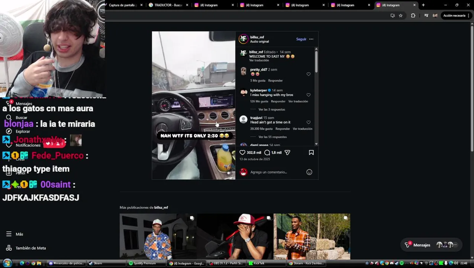The image size is (474, 268).
Task: Reply to kylebarper's comment with Responder
Action: pos(278,101)
